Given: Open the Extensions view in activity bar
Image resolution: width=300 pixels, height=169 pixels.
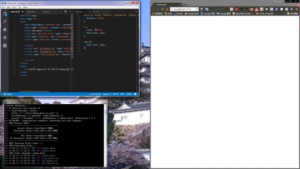Looking at the screenshot, I should coord(5,46).
